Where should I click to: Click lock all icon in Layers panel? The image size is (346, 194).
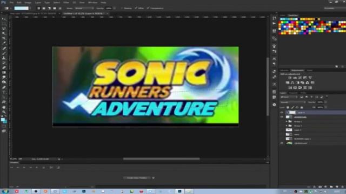coord(302,107)
